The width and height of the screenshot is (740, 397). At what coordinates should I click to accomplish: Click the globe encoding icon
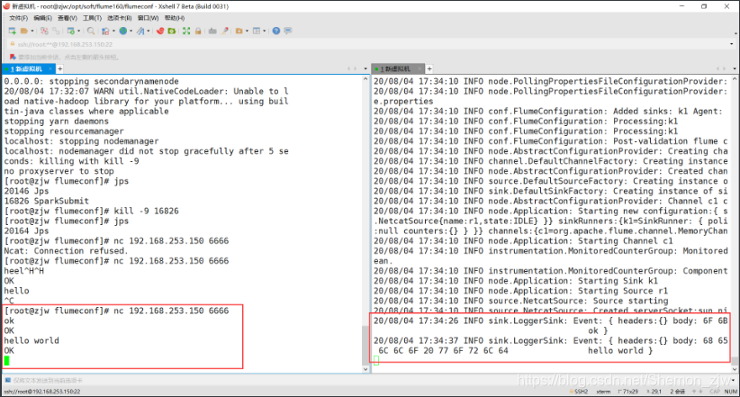coord(123,31)
